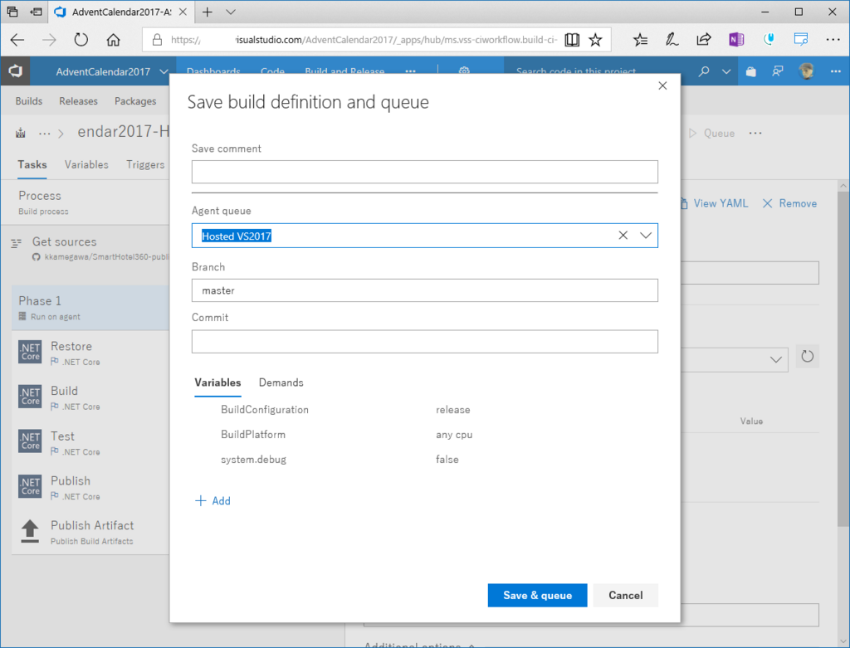
Task: Click the build definitions breadcrumb icon
Action: (21, 133)
